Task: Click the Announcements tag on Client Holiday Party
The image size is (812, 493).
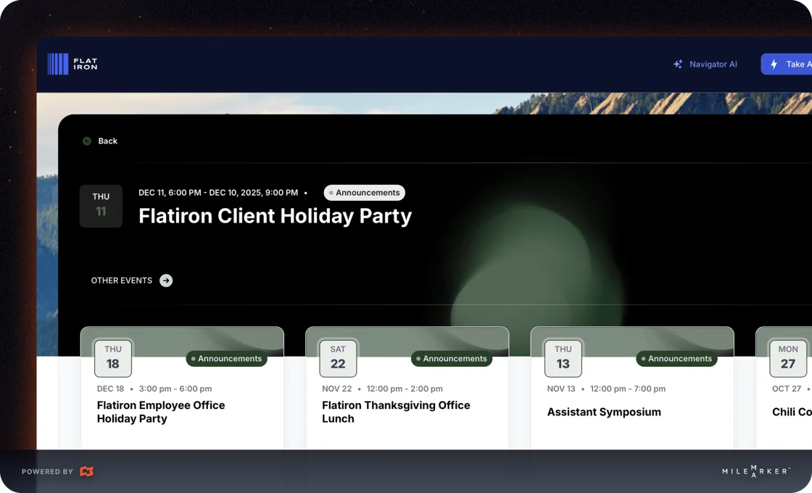Action: pyautogui.click(x=365, y=193)
